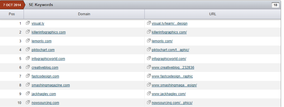Follow the visual.ly/learn/...design URL link
Image resolution: width=284 pixels, height=107 pixels.
pyautogui.click(x=170, y=23)
